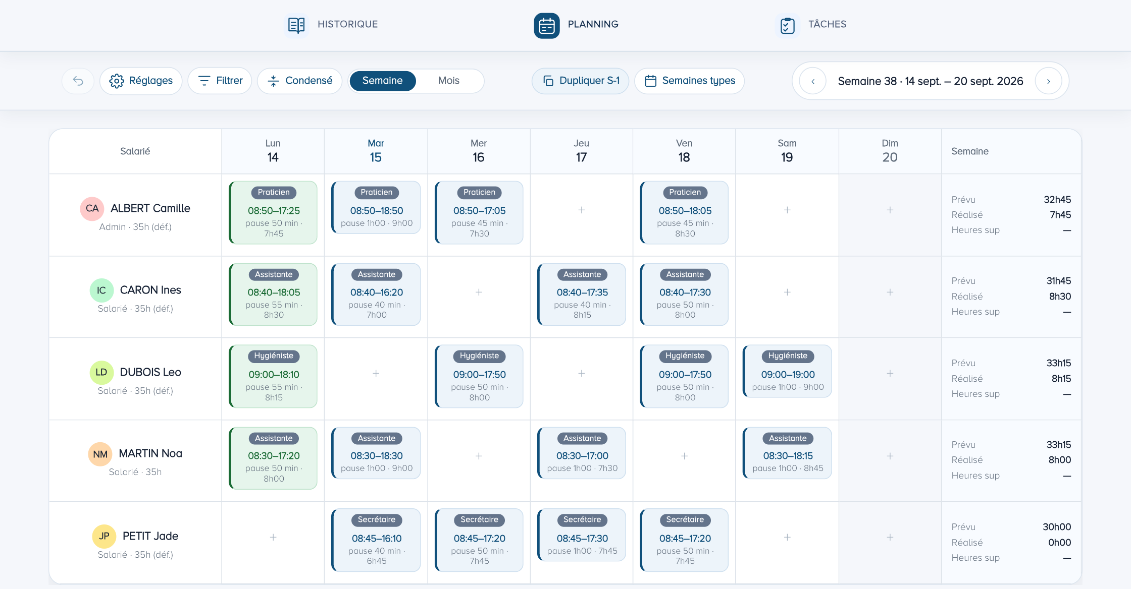Go to previous week with left chevron
The height and width of the screenshot is (589, 1131).
pyautogui.click(x=813, y=81)
